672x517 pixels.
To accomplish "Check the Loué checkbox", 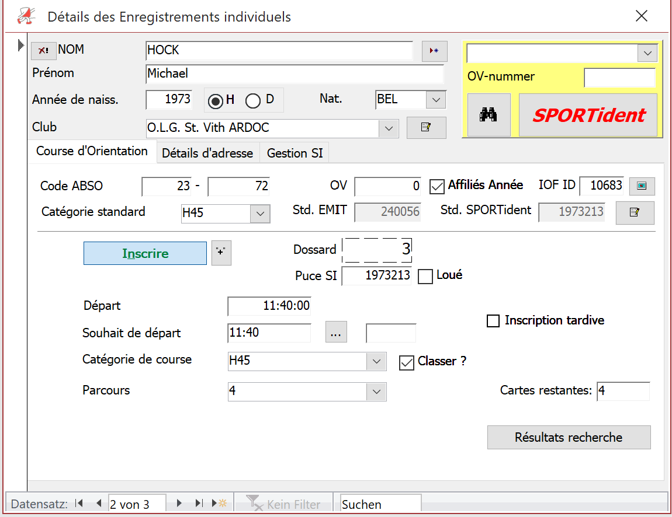I will [425, 276].
